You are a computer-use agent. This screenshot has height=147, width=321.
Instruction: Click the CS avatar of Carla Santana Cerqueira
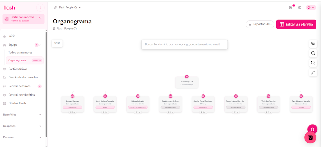point(105,96)
